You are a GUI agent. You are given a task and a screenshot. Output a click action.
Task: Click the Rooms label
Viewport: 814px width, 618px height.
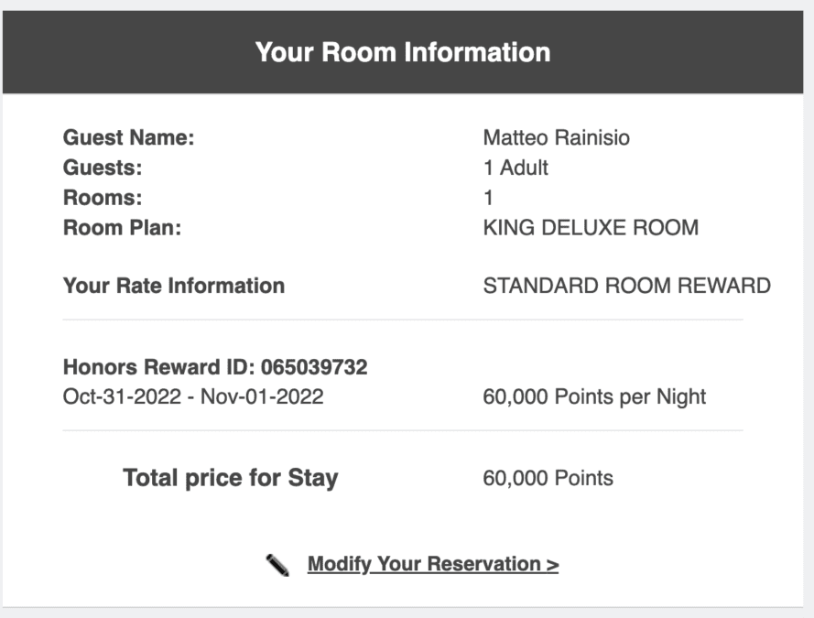click(103, 198)
